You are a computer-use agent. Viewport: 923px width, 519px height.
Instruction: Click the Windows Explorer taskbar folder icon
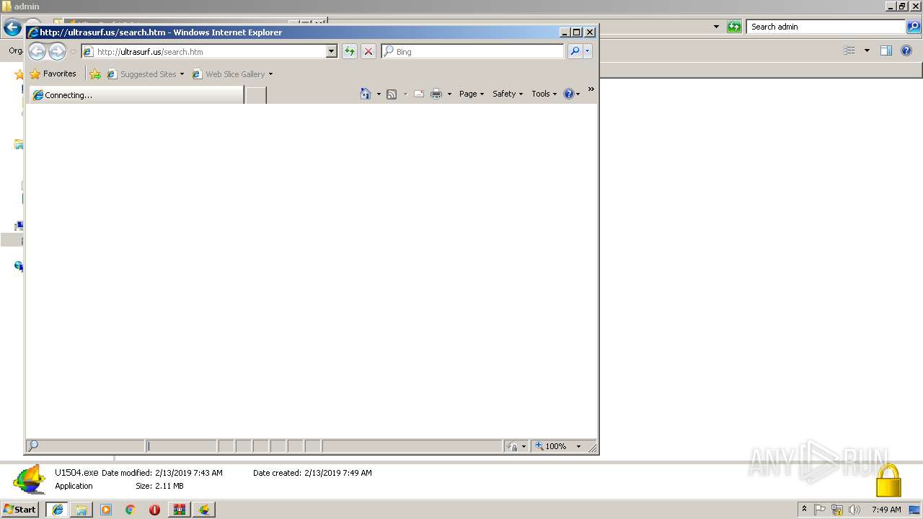coord(81,510)
